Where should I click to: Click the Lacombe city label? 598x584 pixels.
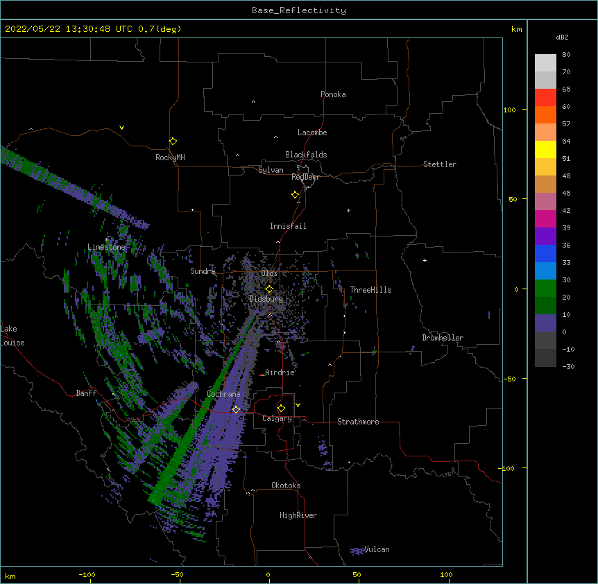(x=312, y=132)
